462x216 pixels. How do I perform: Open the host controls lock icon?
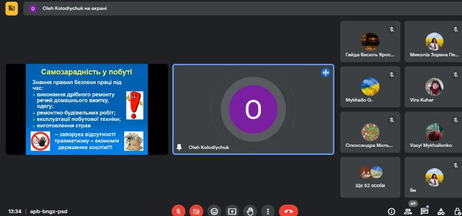click(x=457, y=211)
